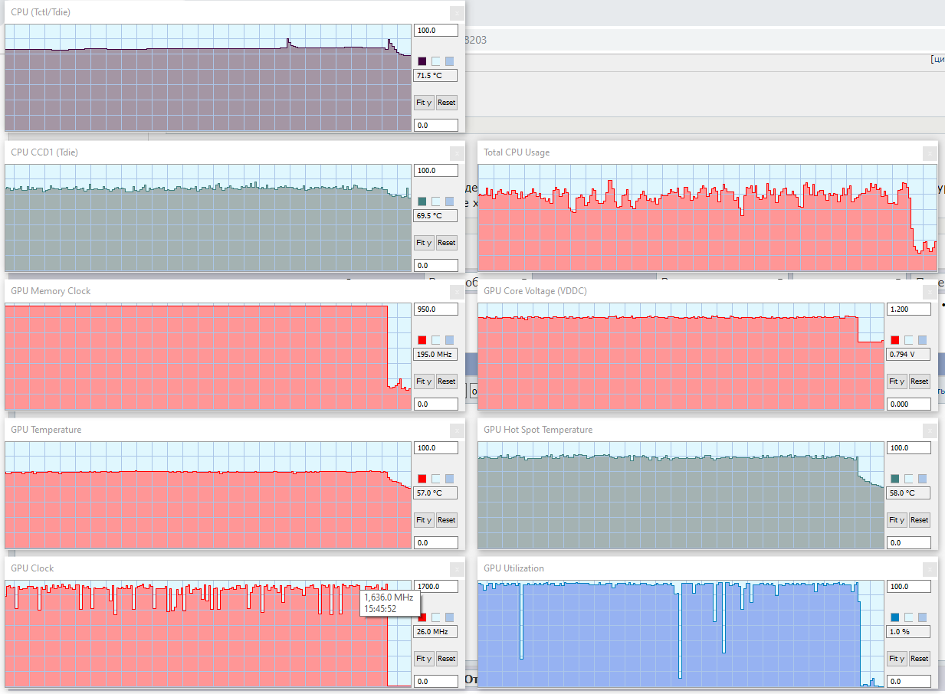
Task: Click the 1,636.0 MHz tooltip in GPU Clock
Action: point(389,603)
